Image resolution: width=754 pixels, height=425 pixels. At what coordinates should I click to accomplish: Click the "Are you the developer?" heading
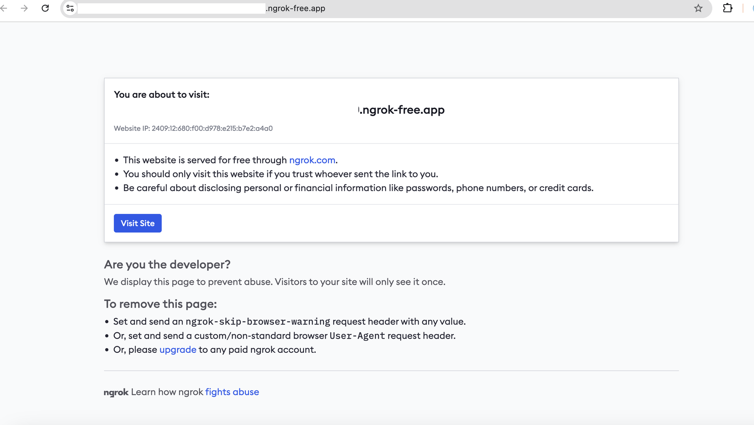(x=167, y=265)
